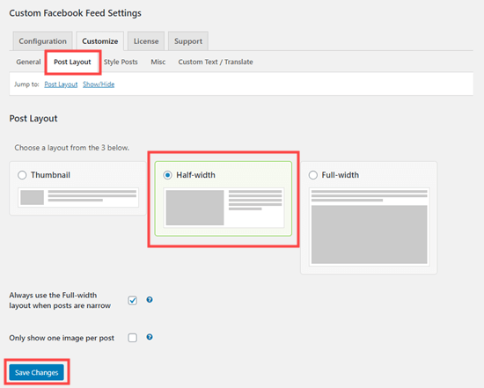Click the Custom Facebook Feed Settings heading

76,13
